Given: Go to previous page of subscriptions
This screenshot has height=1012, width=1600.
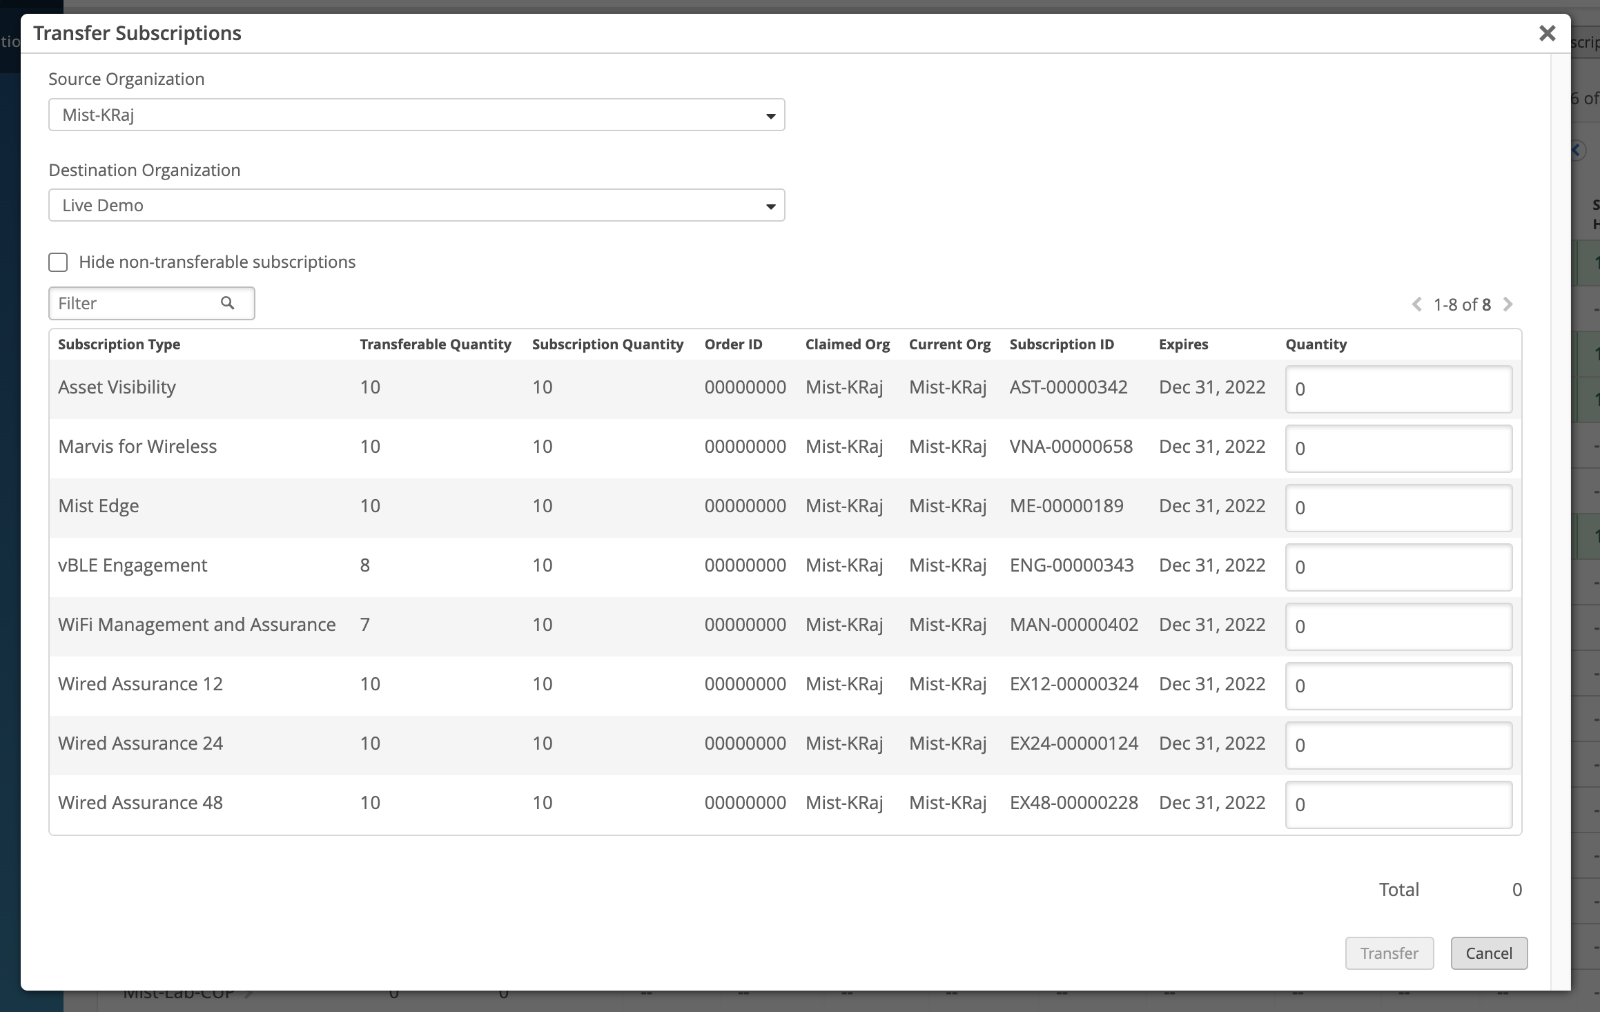Looking at the screenshot, I should (x=1416, y=304).
